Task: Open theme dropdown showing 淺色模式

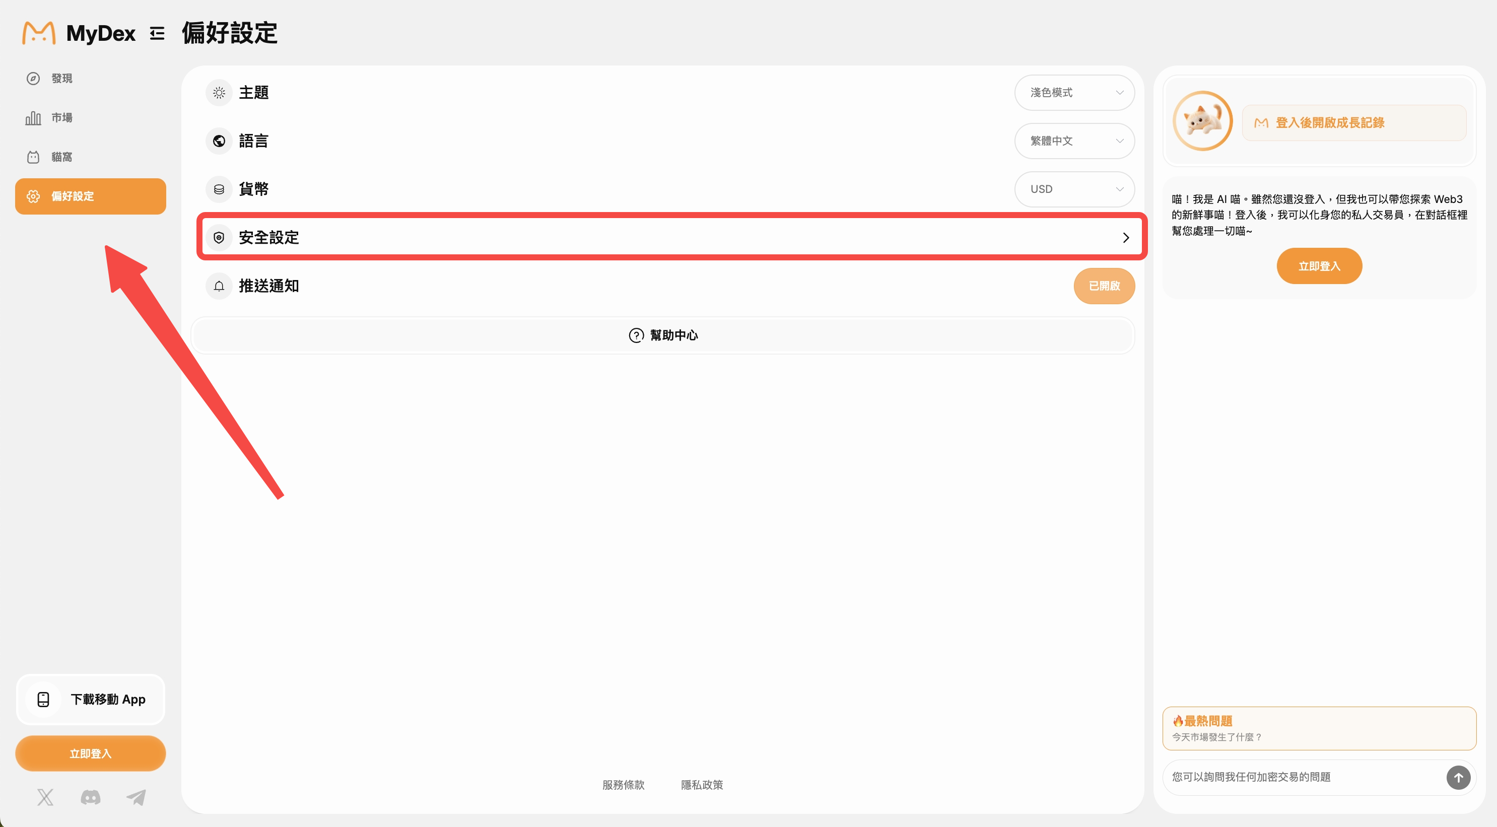Action: coord(1074,92)
